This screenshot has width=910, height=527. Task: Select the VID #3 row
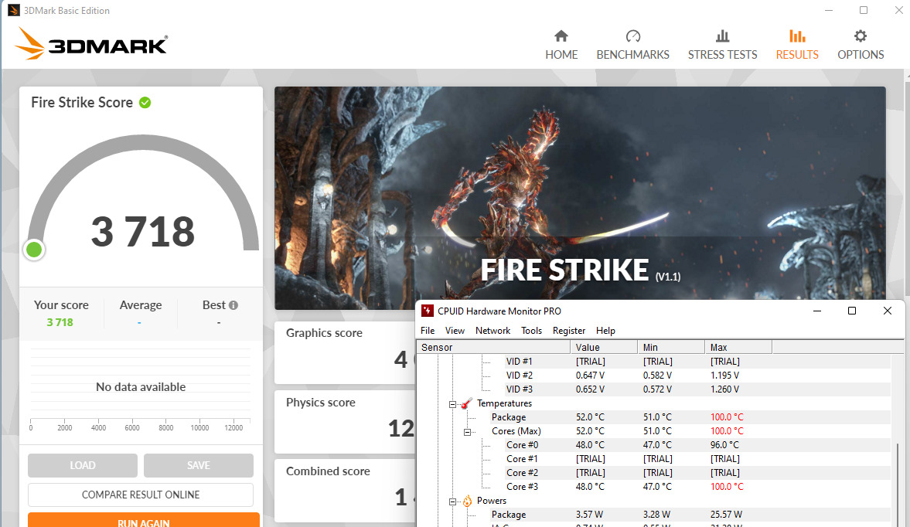tap(654, 389)
